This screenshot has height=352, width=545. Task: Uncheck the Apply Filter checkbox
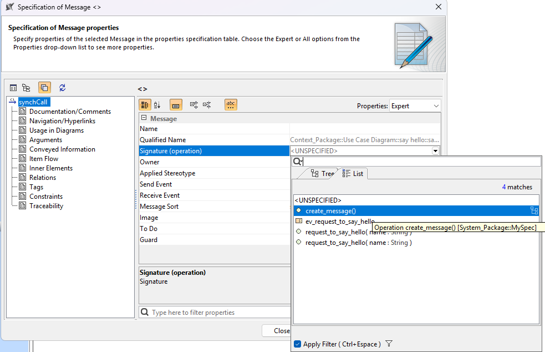[x=298, y=344]
